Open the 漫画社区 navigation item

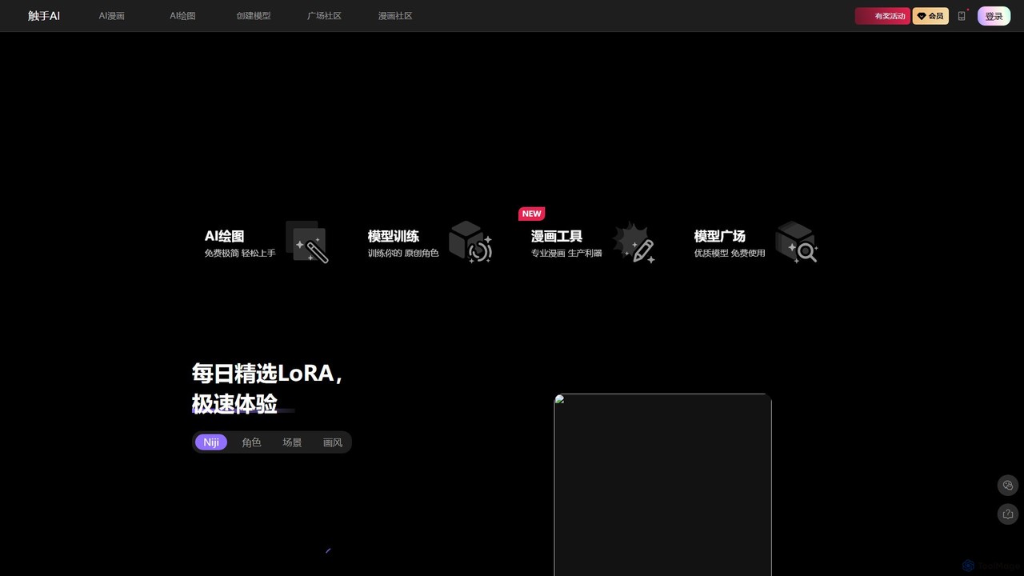point(395,16)
